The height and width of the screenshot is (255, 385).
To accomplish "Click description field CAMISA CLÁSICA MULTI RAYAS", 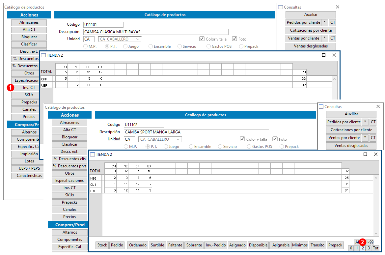I will click(156, 32).
